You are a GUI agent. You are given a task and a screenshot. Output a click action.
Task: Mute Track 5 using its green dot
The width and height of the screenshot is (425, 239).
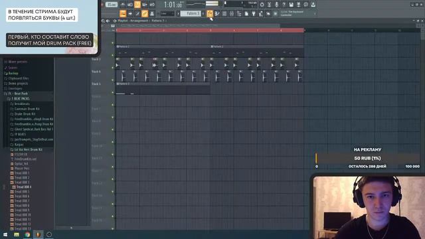pos(113,93)
